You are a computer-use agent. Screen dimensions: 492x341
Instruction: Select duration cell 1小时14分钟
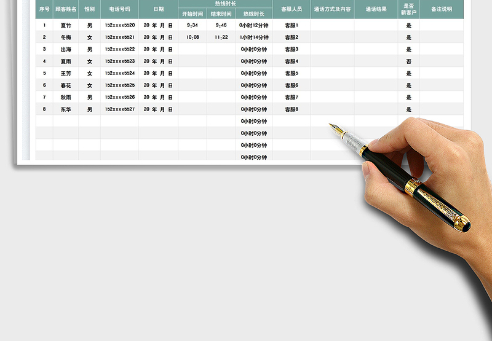tap(254, 37)
